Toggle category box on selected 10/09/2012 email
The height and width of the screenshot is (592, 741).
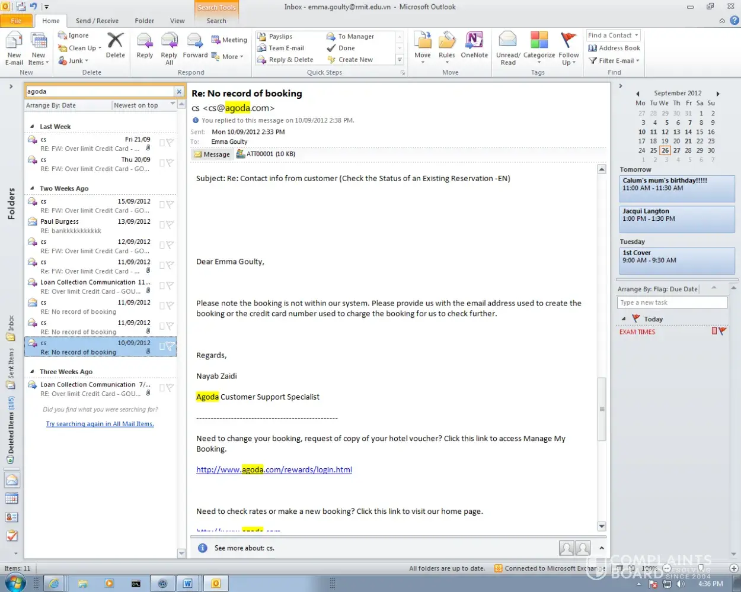tap(162, 346)
